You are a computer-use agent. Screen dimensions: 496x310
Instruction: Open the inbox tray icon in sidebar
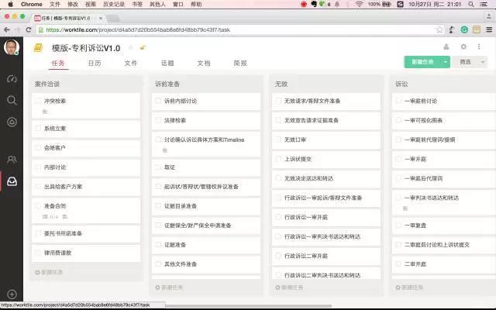pos(12,181)
